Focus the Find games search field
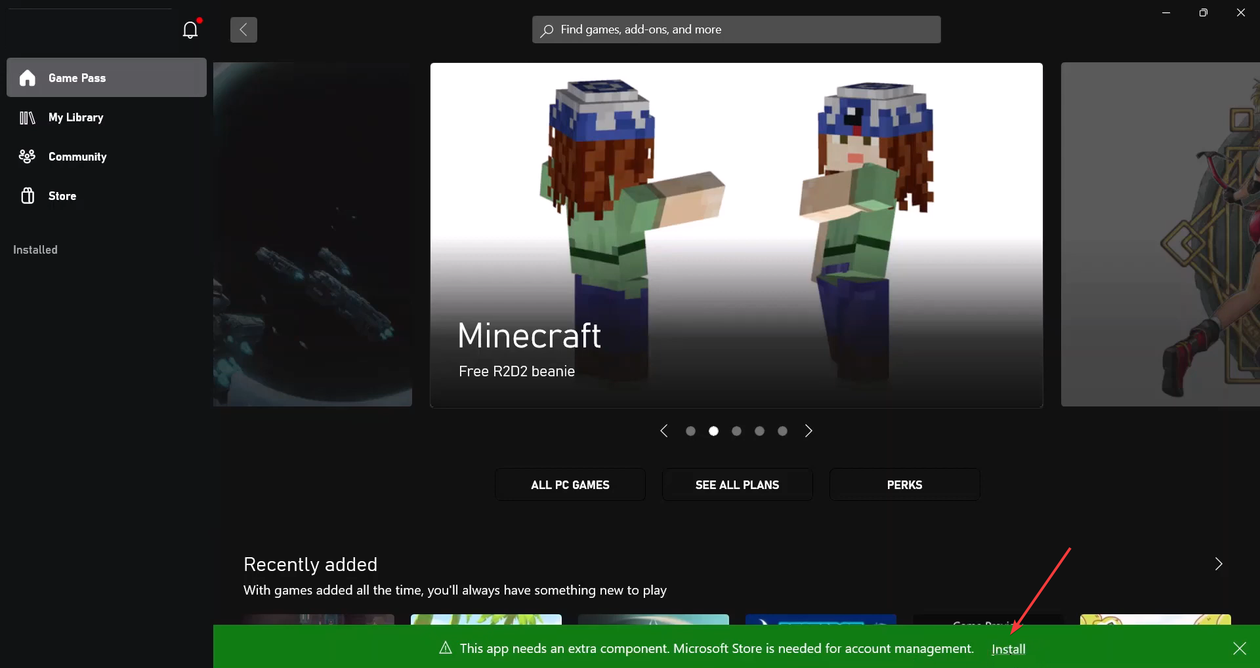1260x668 pixels. (736, 29)
